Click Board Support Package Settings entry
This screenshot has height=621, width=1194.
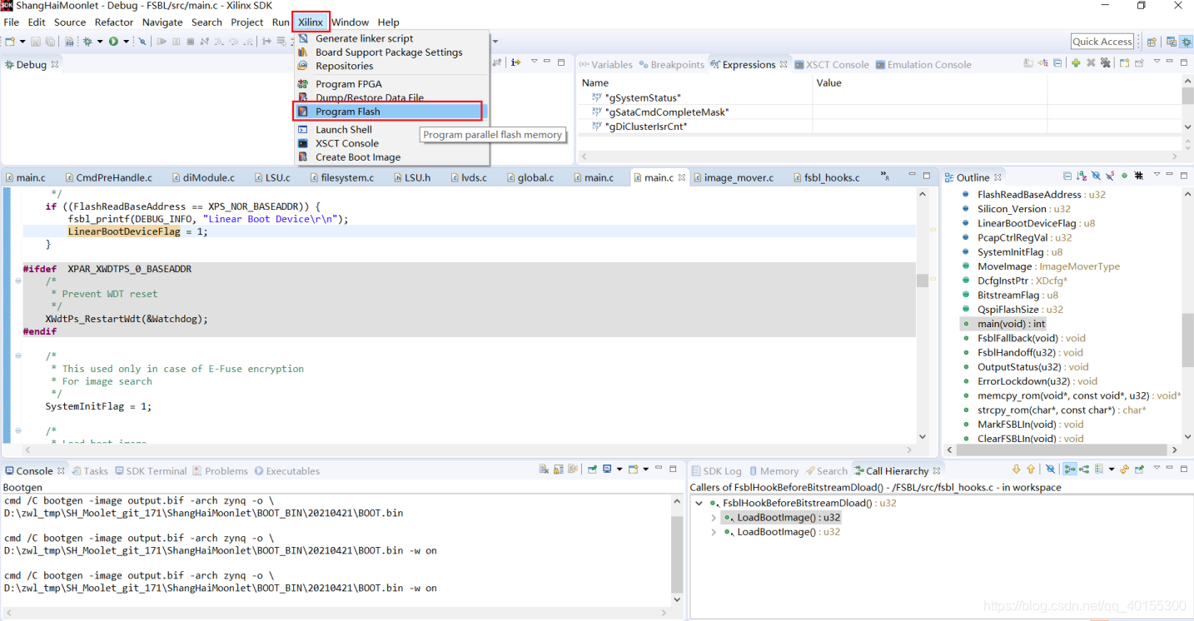click(388, 52)
